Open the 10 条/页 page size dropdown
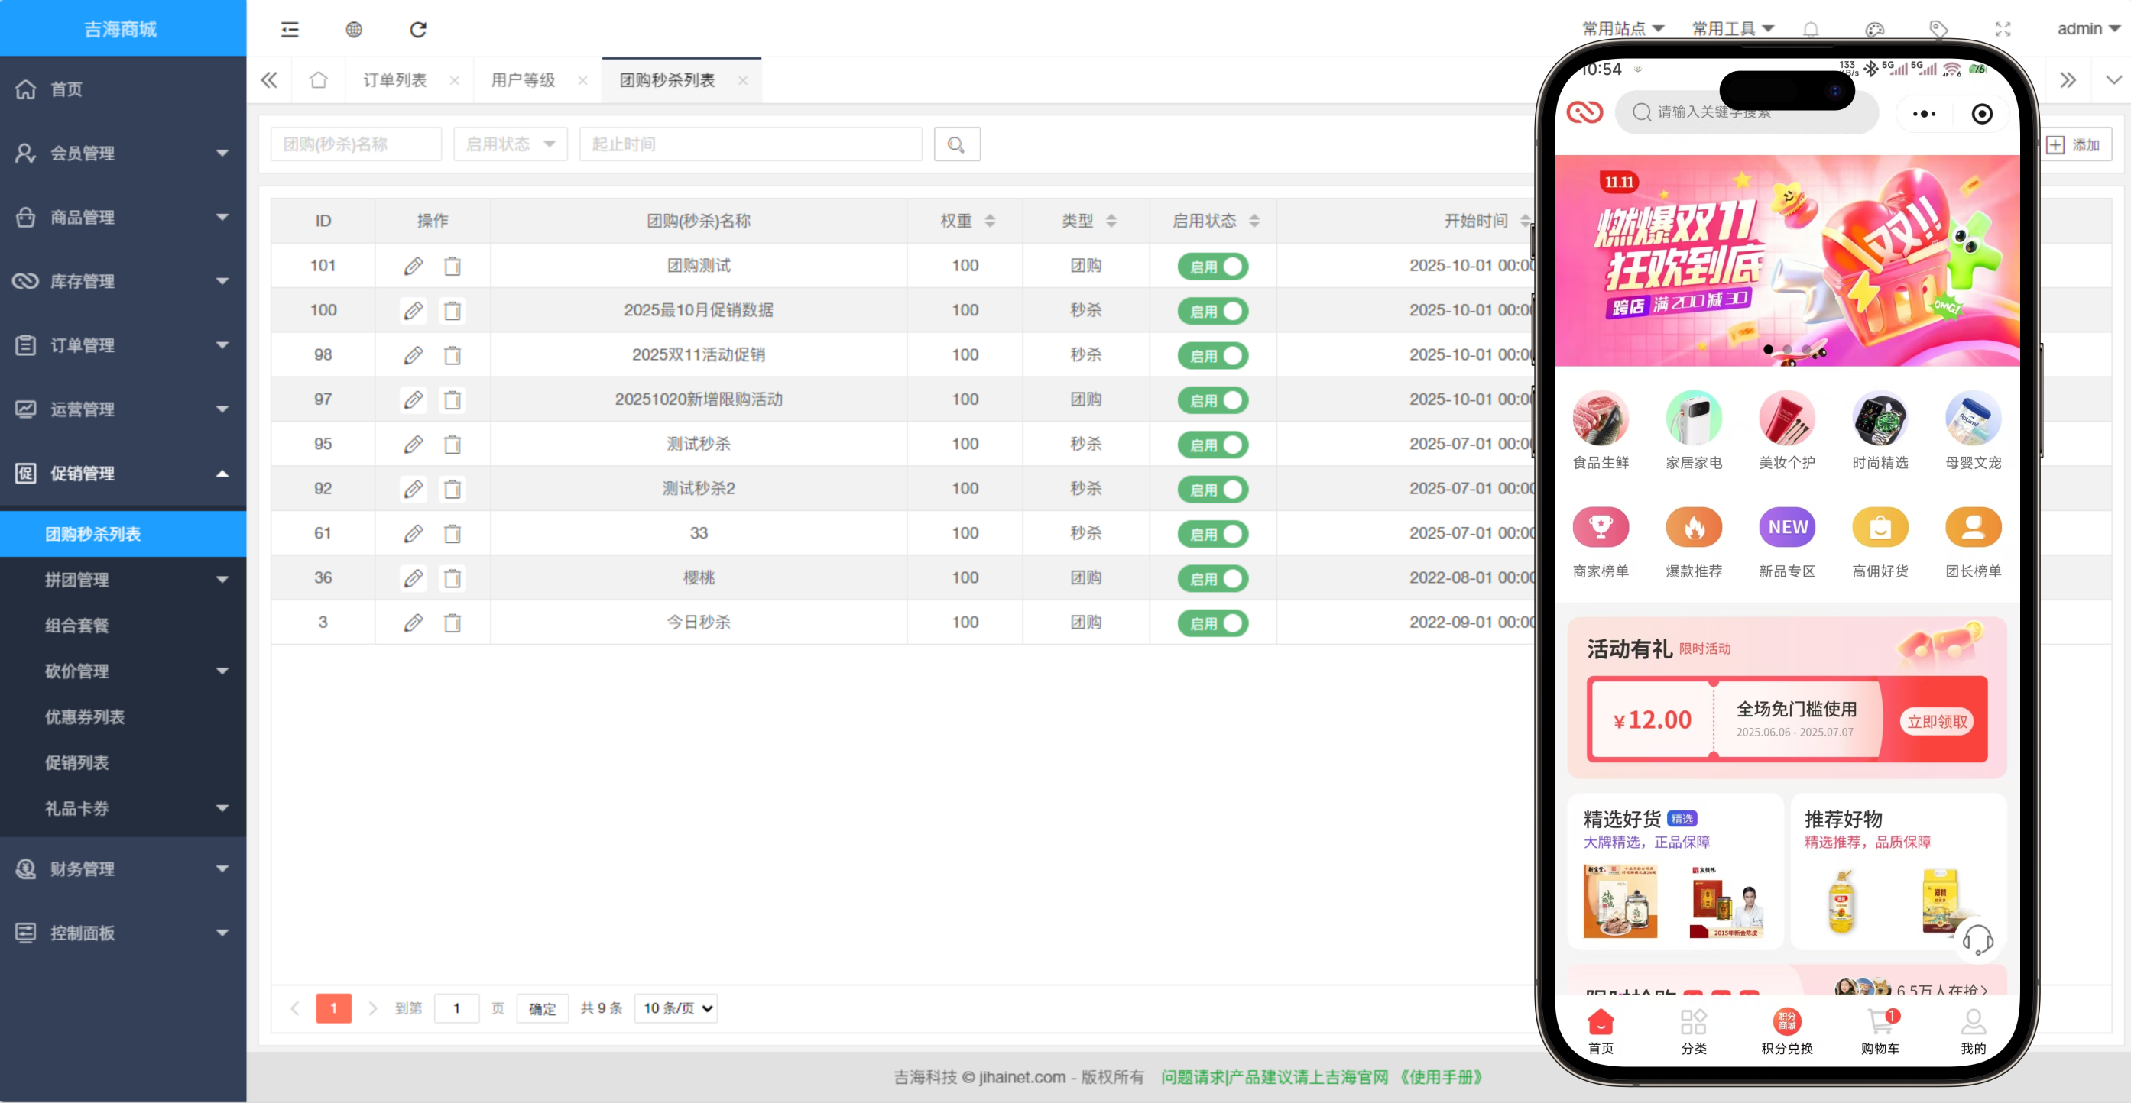2131x1103 pixels. 676,1009
